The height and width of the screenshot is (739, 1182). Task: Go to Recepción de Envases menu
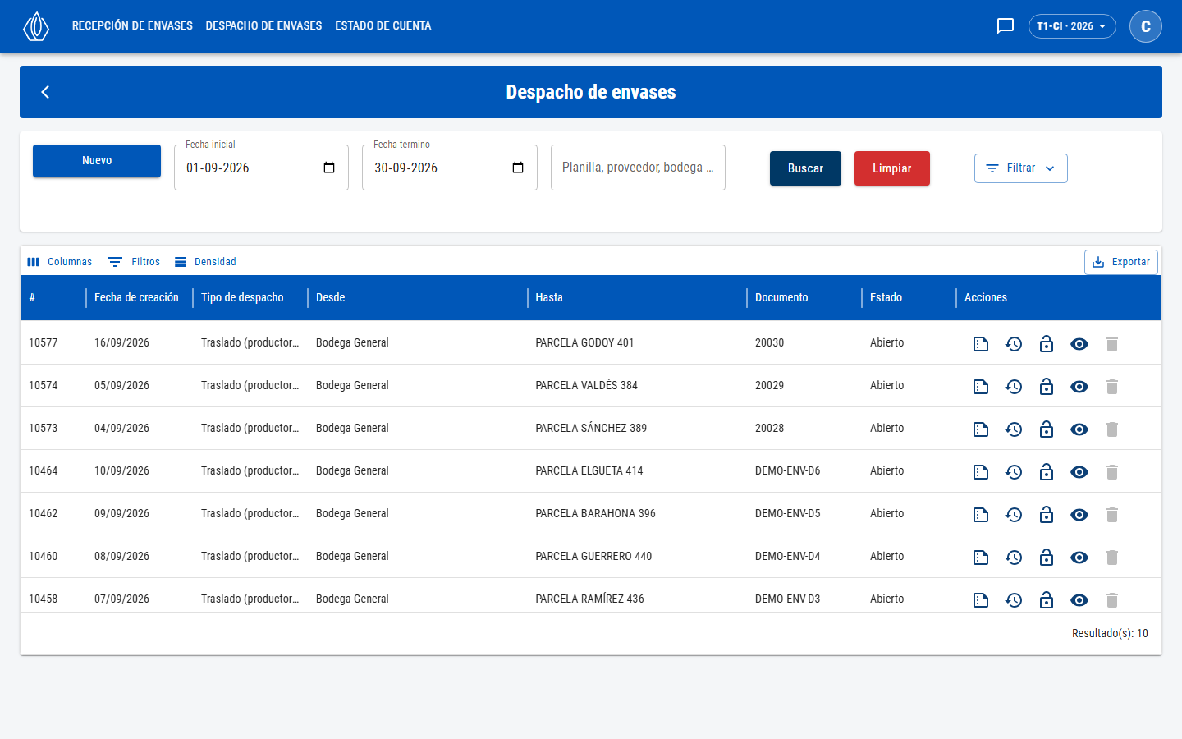click(x=132, y=26)
